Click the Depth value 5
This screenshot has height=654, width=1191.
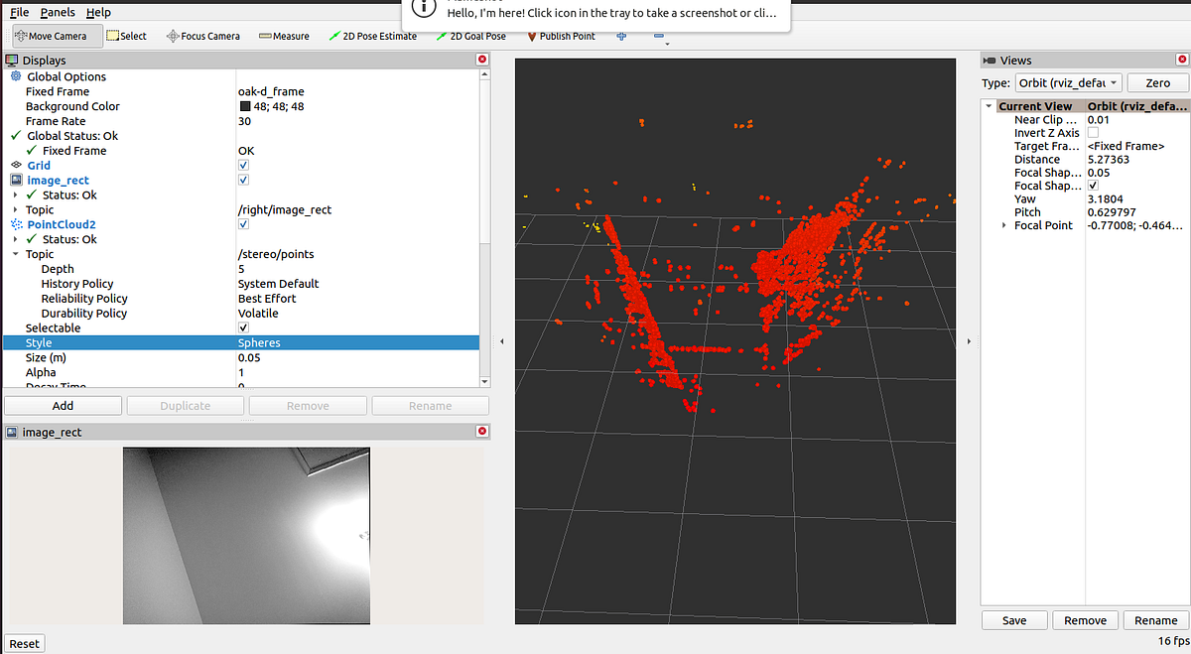[241, 269]
